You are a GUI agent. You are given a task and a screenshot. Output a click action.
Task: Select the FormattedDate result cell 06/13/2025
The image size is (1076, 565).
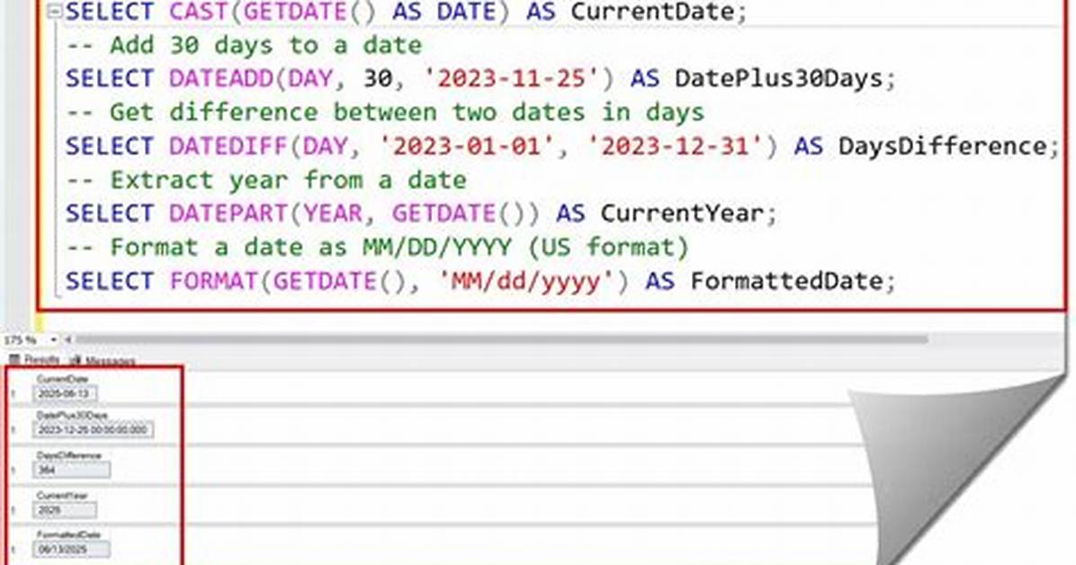(x=71, y=549)
